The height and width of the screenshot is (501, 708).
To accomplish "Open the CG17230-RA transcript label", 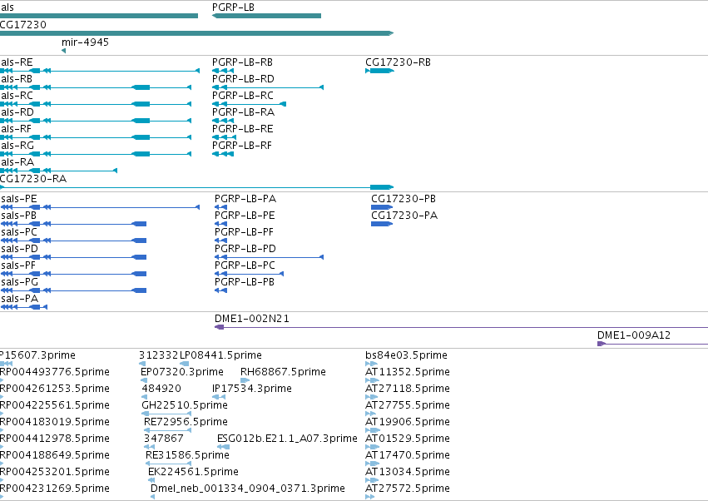I will click(x=33, y=178).
